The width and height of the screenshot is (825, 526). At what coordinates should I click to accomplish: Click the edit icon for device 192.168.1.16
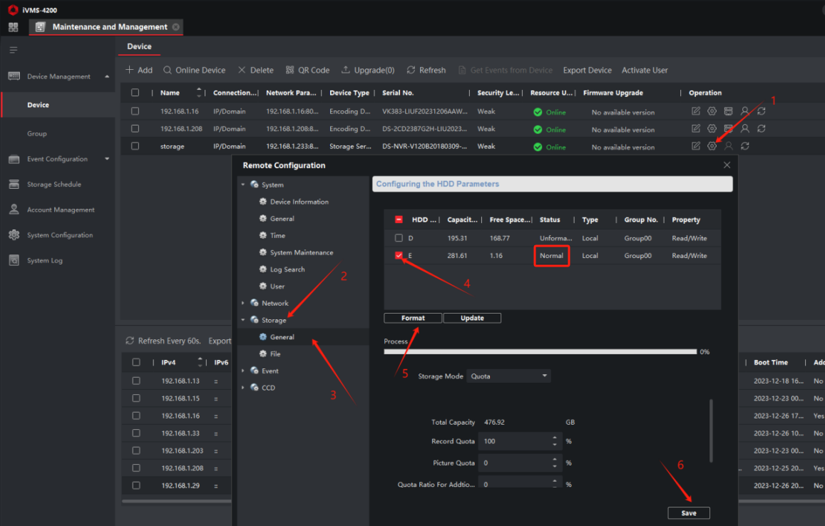(696, 111)
